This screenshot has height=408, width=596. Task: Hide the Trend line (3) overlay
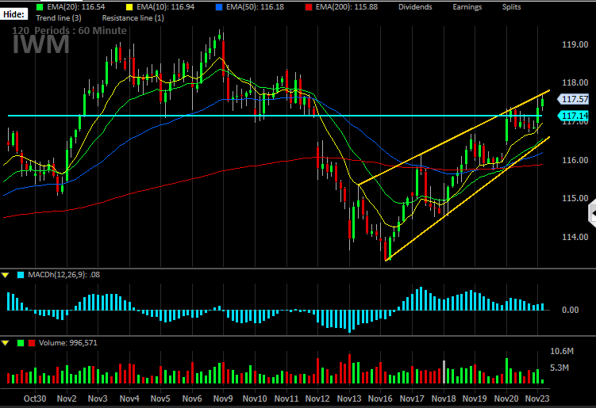59,18
